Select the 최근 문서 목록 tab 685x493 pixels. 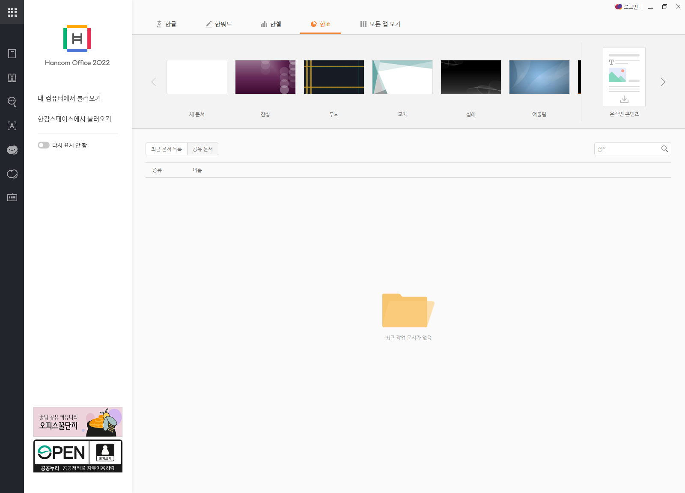(167, 149)
